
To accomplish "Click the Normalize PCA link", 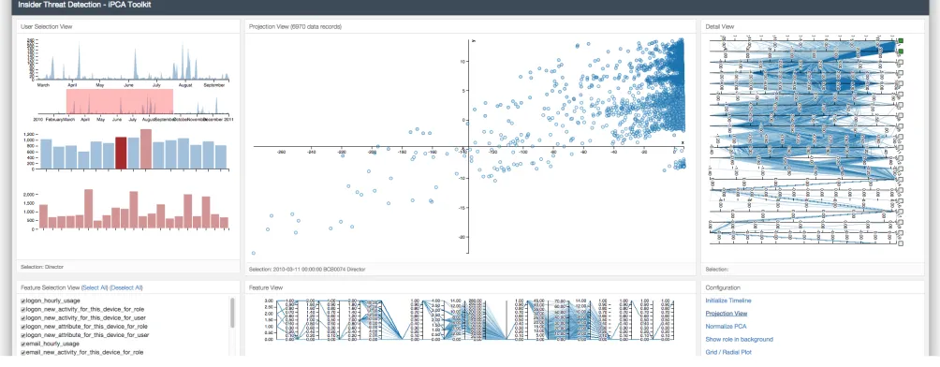I will [726, 326].
